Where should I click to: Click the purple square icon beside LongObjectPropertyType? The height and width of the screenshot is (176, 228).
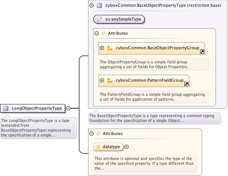pyautogui.click(x=6, y=109)
